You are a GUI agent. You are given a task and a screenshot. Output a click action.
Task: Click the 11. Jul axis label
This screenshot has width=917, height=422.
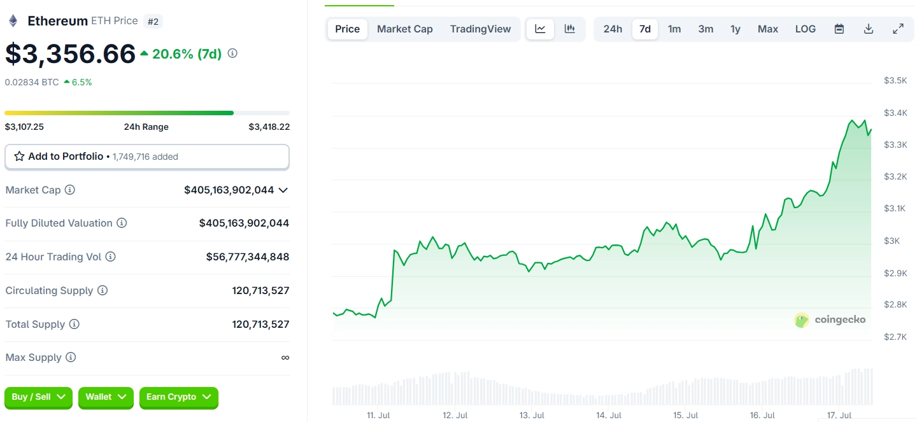(x=378, y=415)
